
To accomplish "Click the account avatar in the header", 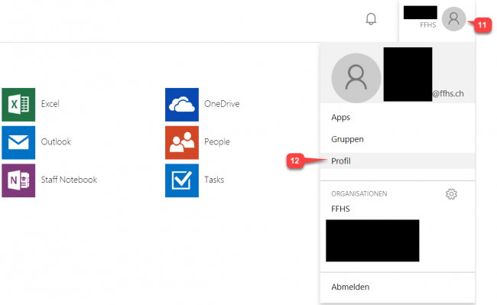I will click(x=453, y=19).
